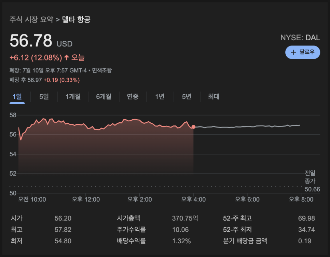Click the 시가 value 56.20
Image resolution: width=330 pixels, height=257 pixels.
pos(63,218)
